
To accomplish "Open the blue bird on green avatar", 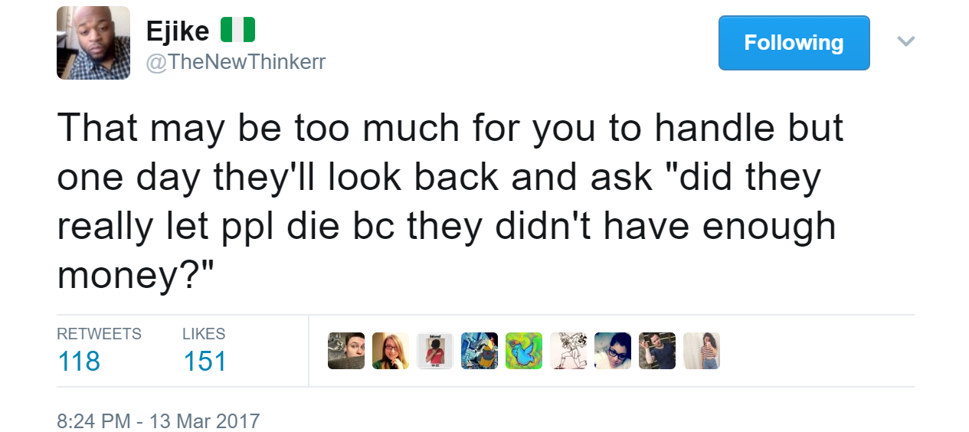I will tap(524, 351).
